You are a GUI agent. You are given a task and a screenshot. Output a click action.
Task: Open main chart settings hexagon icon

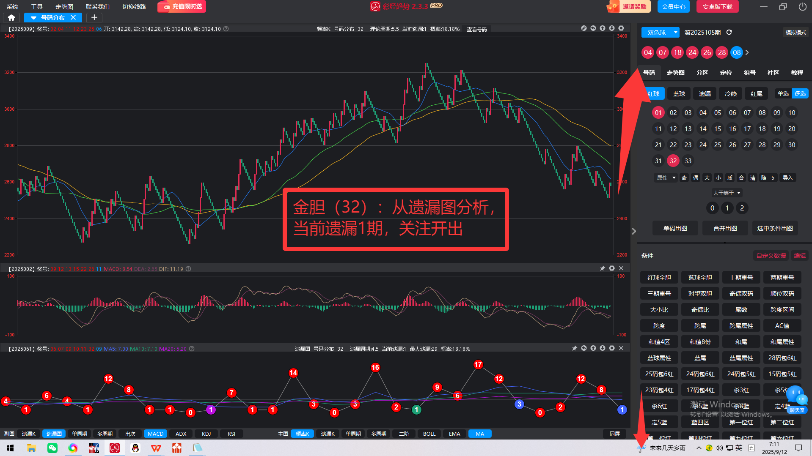click(621, 28)
